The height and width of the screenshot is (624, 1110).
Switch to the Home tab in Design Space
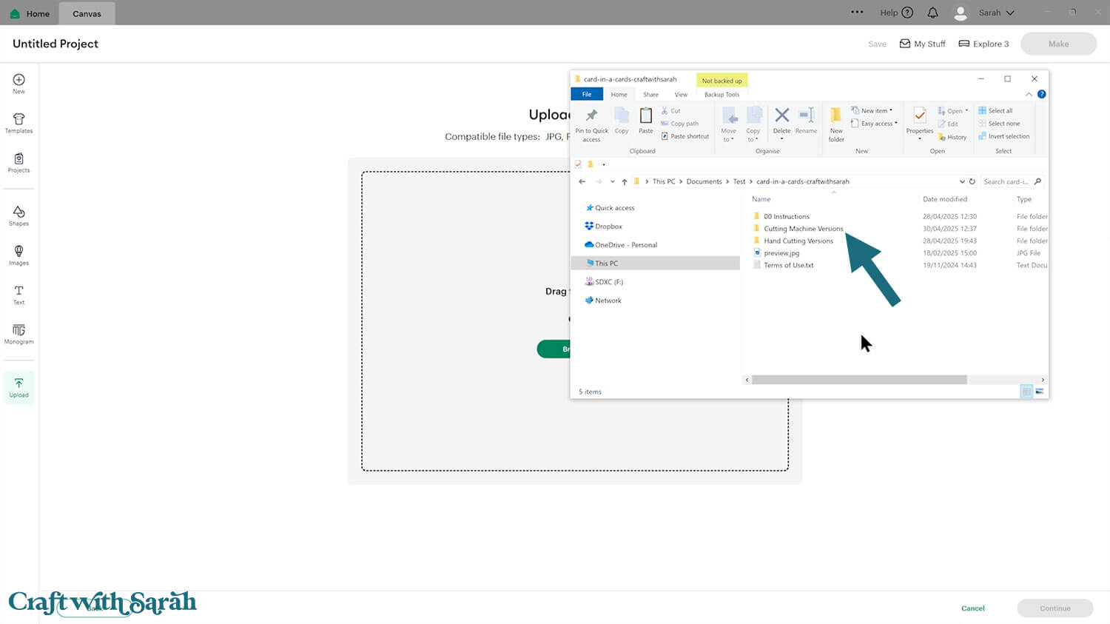click(x=30, y=13)
